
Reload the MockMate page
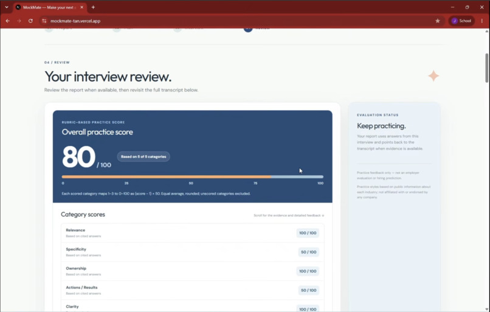[x=30, y=21]
